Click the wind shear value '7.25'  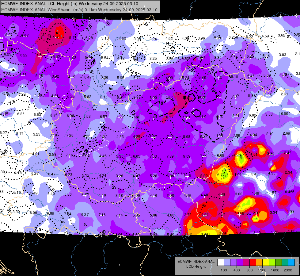[70, 136]
